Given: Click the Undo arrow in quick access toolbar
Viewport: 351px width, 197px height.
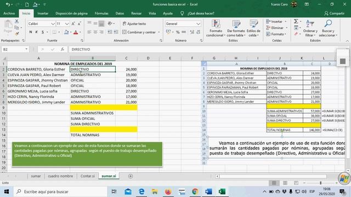Looking at the screenshot, I should click(x=8, y=4).
